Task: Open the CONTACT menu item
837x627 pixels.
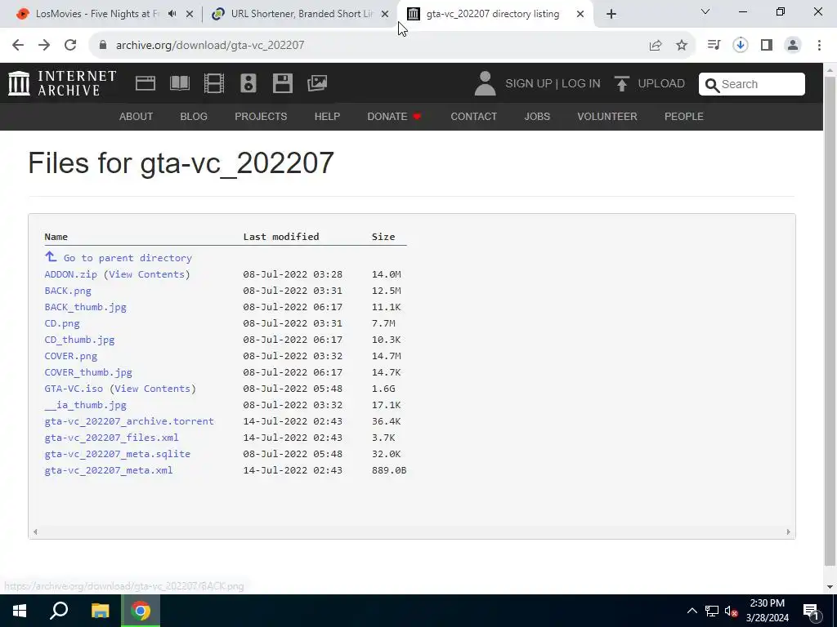Action: pos(474,116)
